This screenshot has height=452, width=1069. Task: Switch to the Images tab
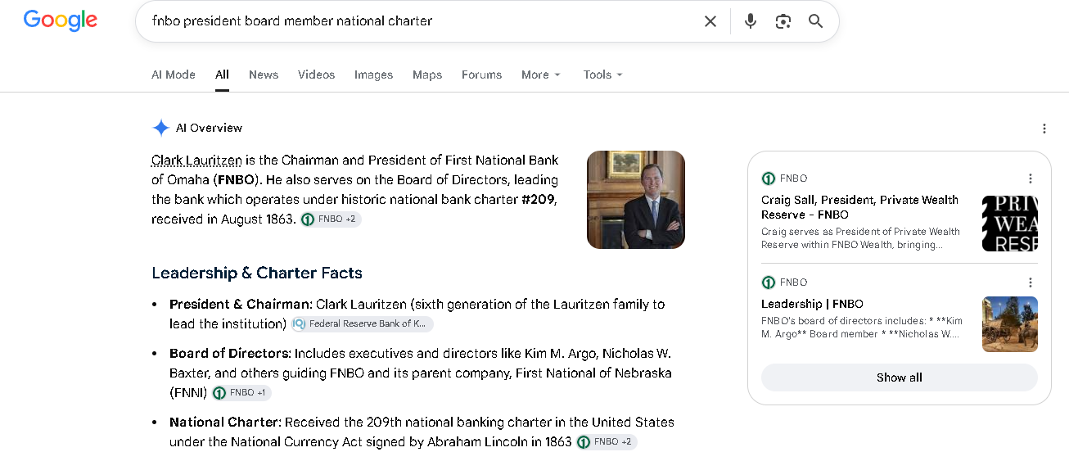tap(373, 75)
